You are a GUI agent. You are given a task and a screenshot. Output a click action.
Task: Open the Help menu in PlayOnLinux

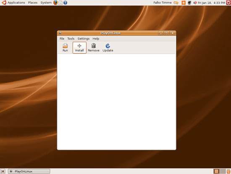96,39
